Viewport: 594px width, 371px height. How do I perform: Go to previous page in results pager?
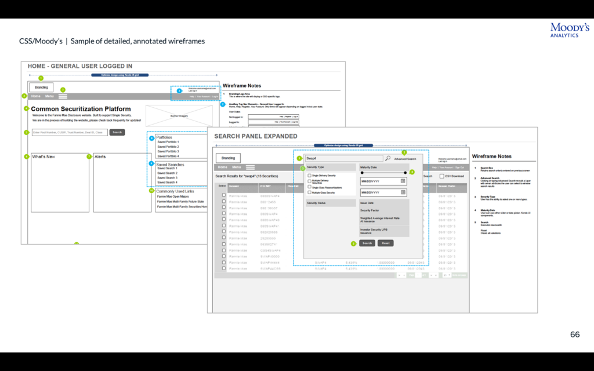point(404,275)
